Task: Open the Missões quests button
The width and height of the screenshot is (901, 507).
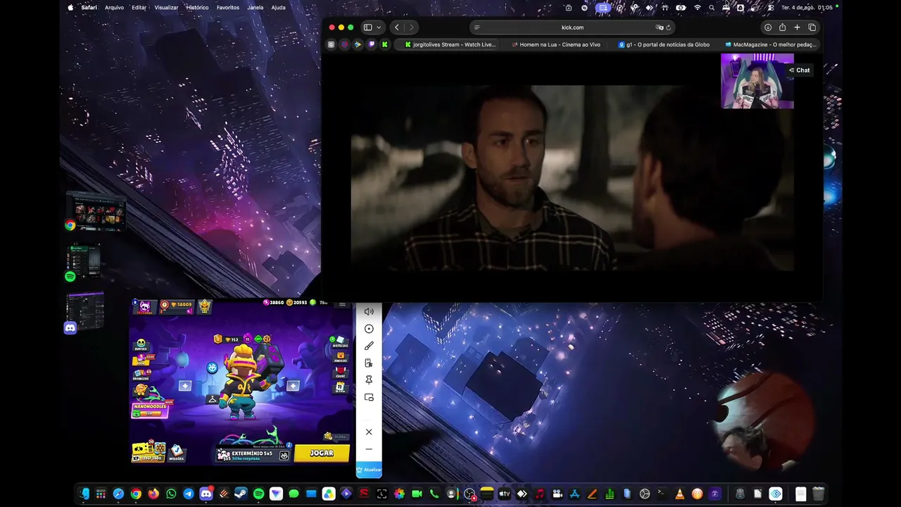Action: [177, 452]
